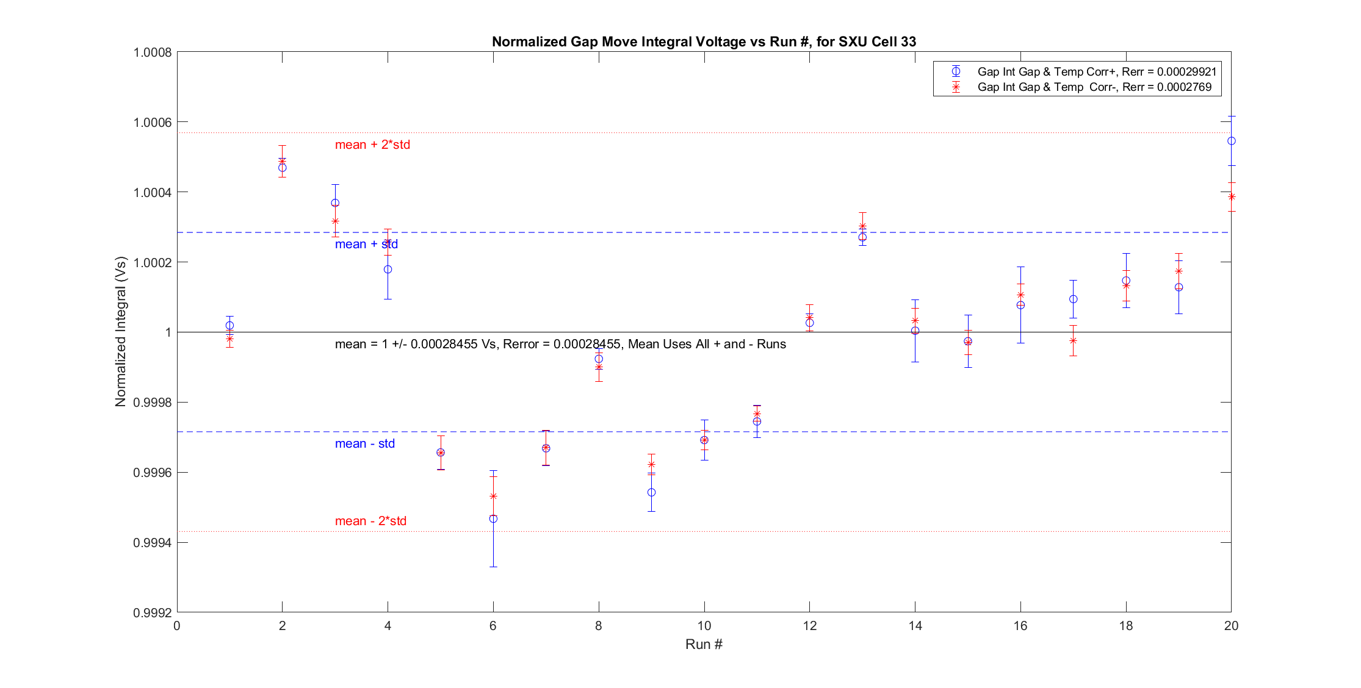Select the red 'mean + 2*std' annotation
Screen dimensions: 1361x688
pyautogui.click(x=372, y=145)
